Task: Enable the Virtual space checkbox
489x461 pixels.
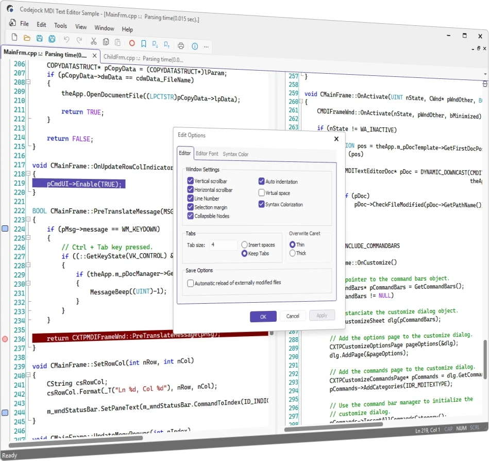Action: click(x=261, y=193)
